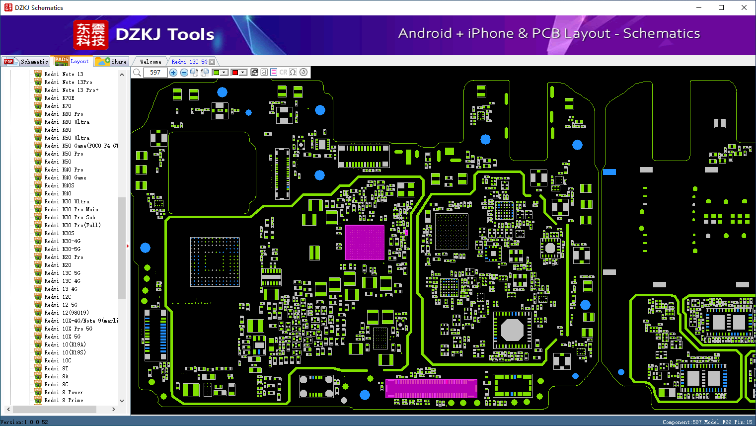This screenshot has width=756, height=426.
Task: Open Redmi K20 Pro layout
Action: (x=64, y=257)
